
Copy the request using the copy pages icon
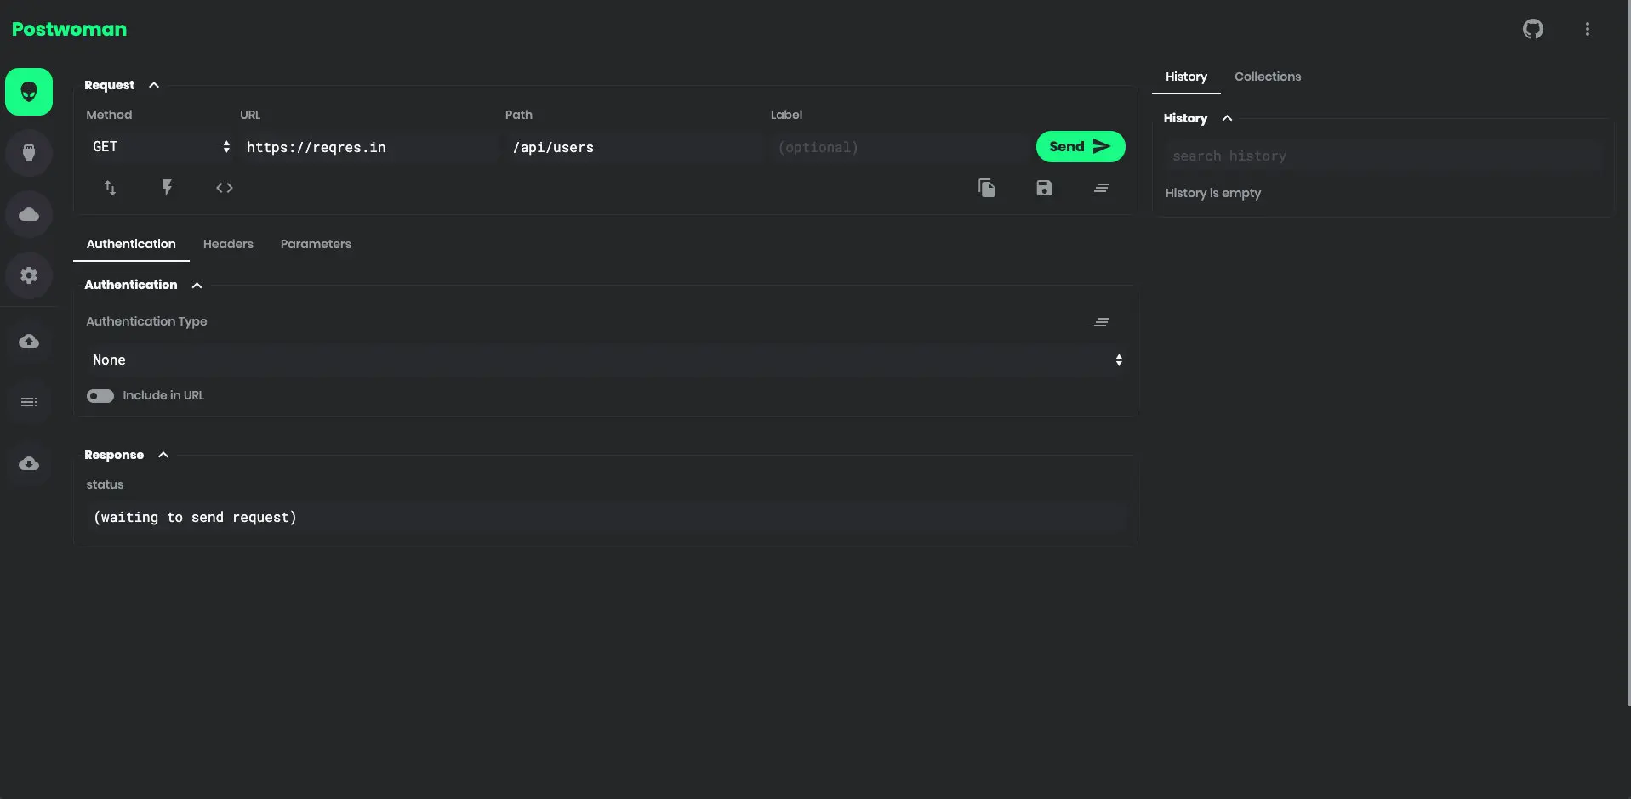pos(987,188)
